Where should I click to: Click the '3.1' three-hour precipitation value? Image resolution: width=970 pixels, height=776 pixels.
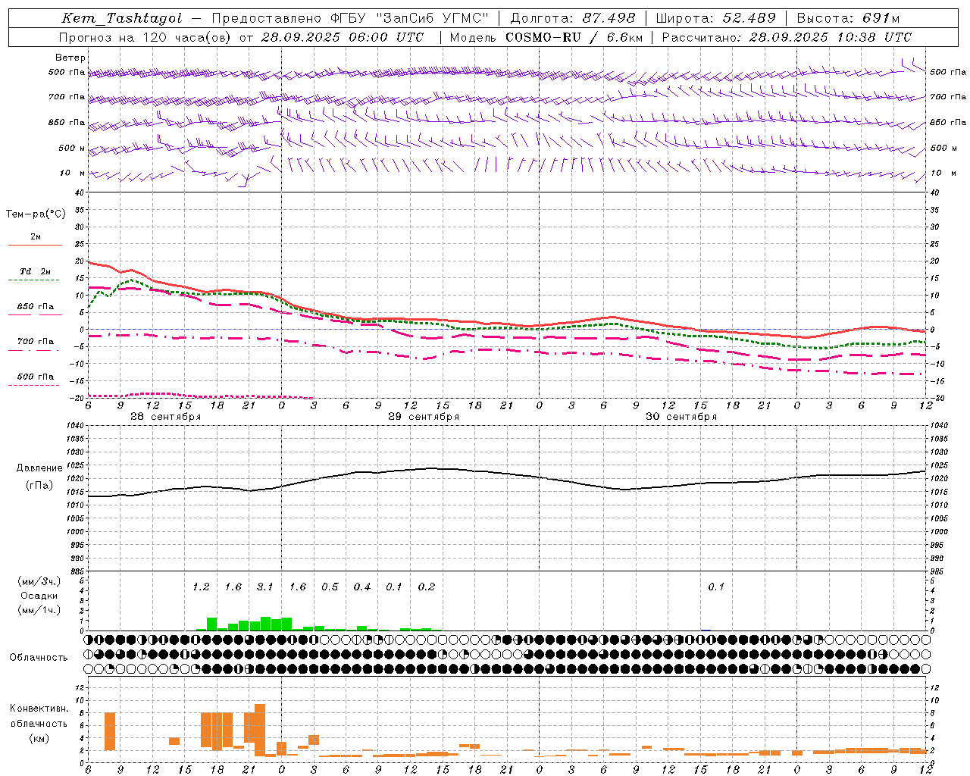point(265,587)
